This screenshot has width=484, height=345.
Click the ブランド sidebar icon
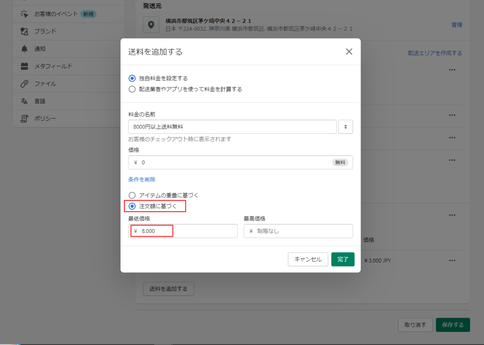[24, 31]
